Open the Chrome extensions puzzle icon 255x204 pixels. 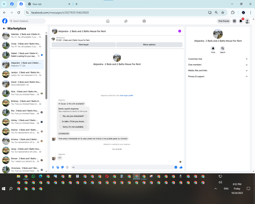[x=233, y=13]
